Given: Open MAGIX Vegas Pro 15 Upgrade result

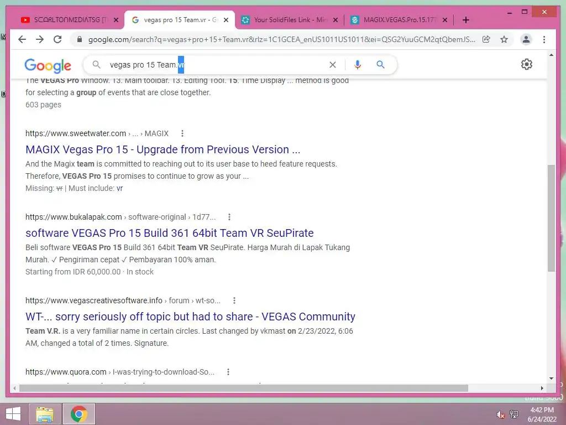Looking at the screenshot, I should [x=163, y=149].
